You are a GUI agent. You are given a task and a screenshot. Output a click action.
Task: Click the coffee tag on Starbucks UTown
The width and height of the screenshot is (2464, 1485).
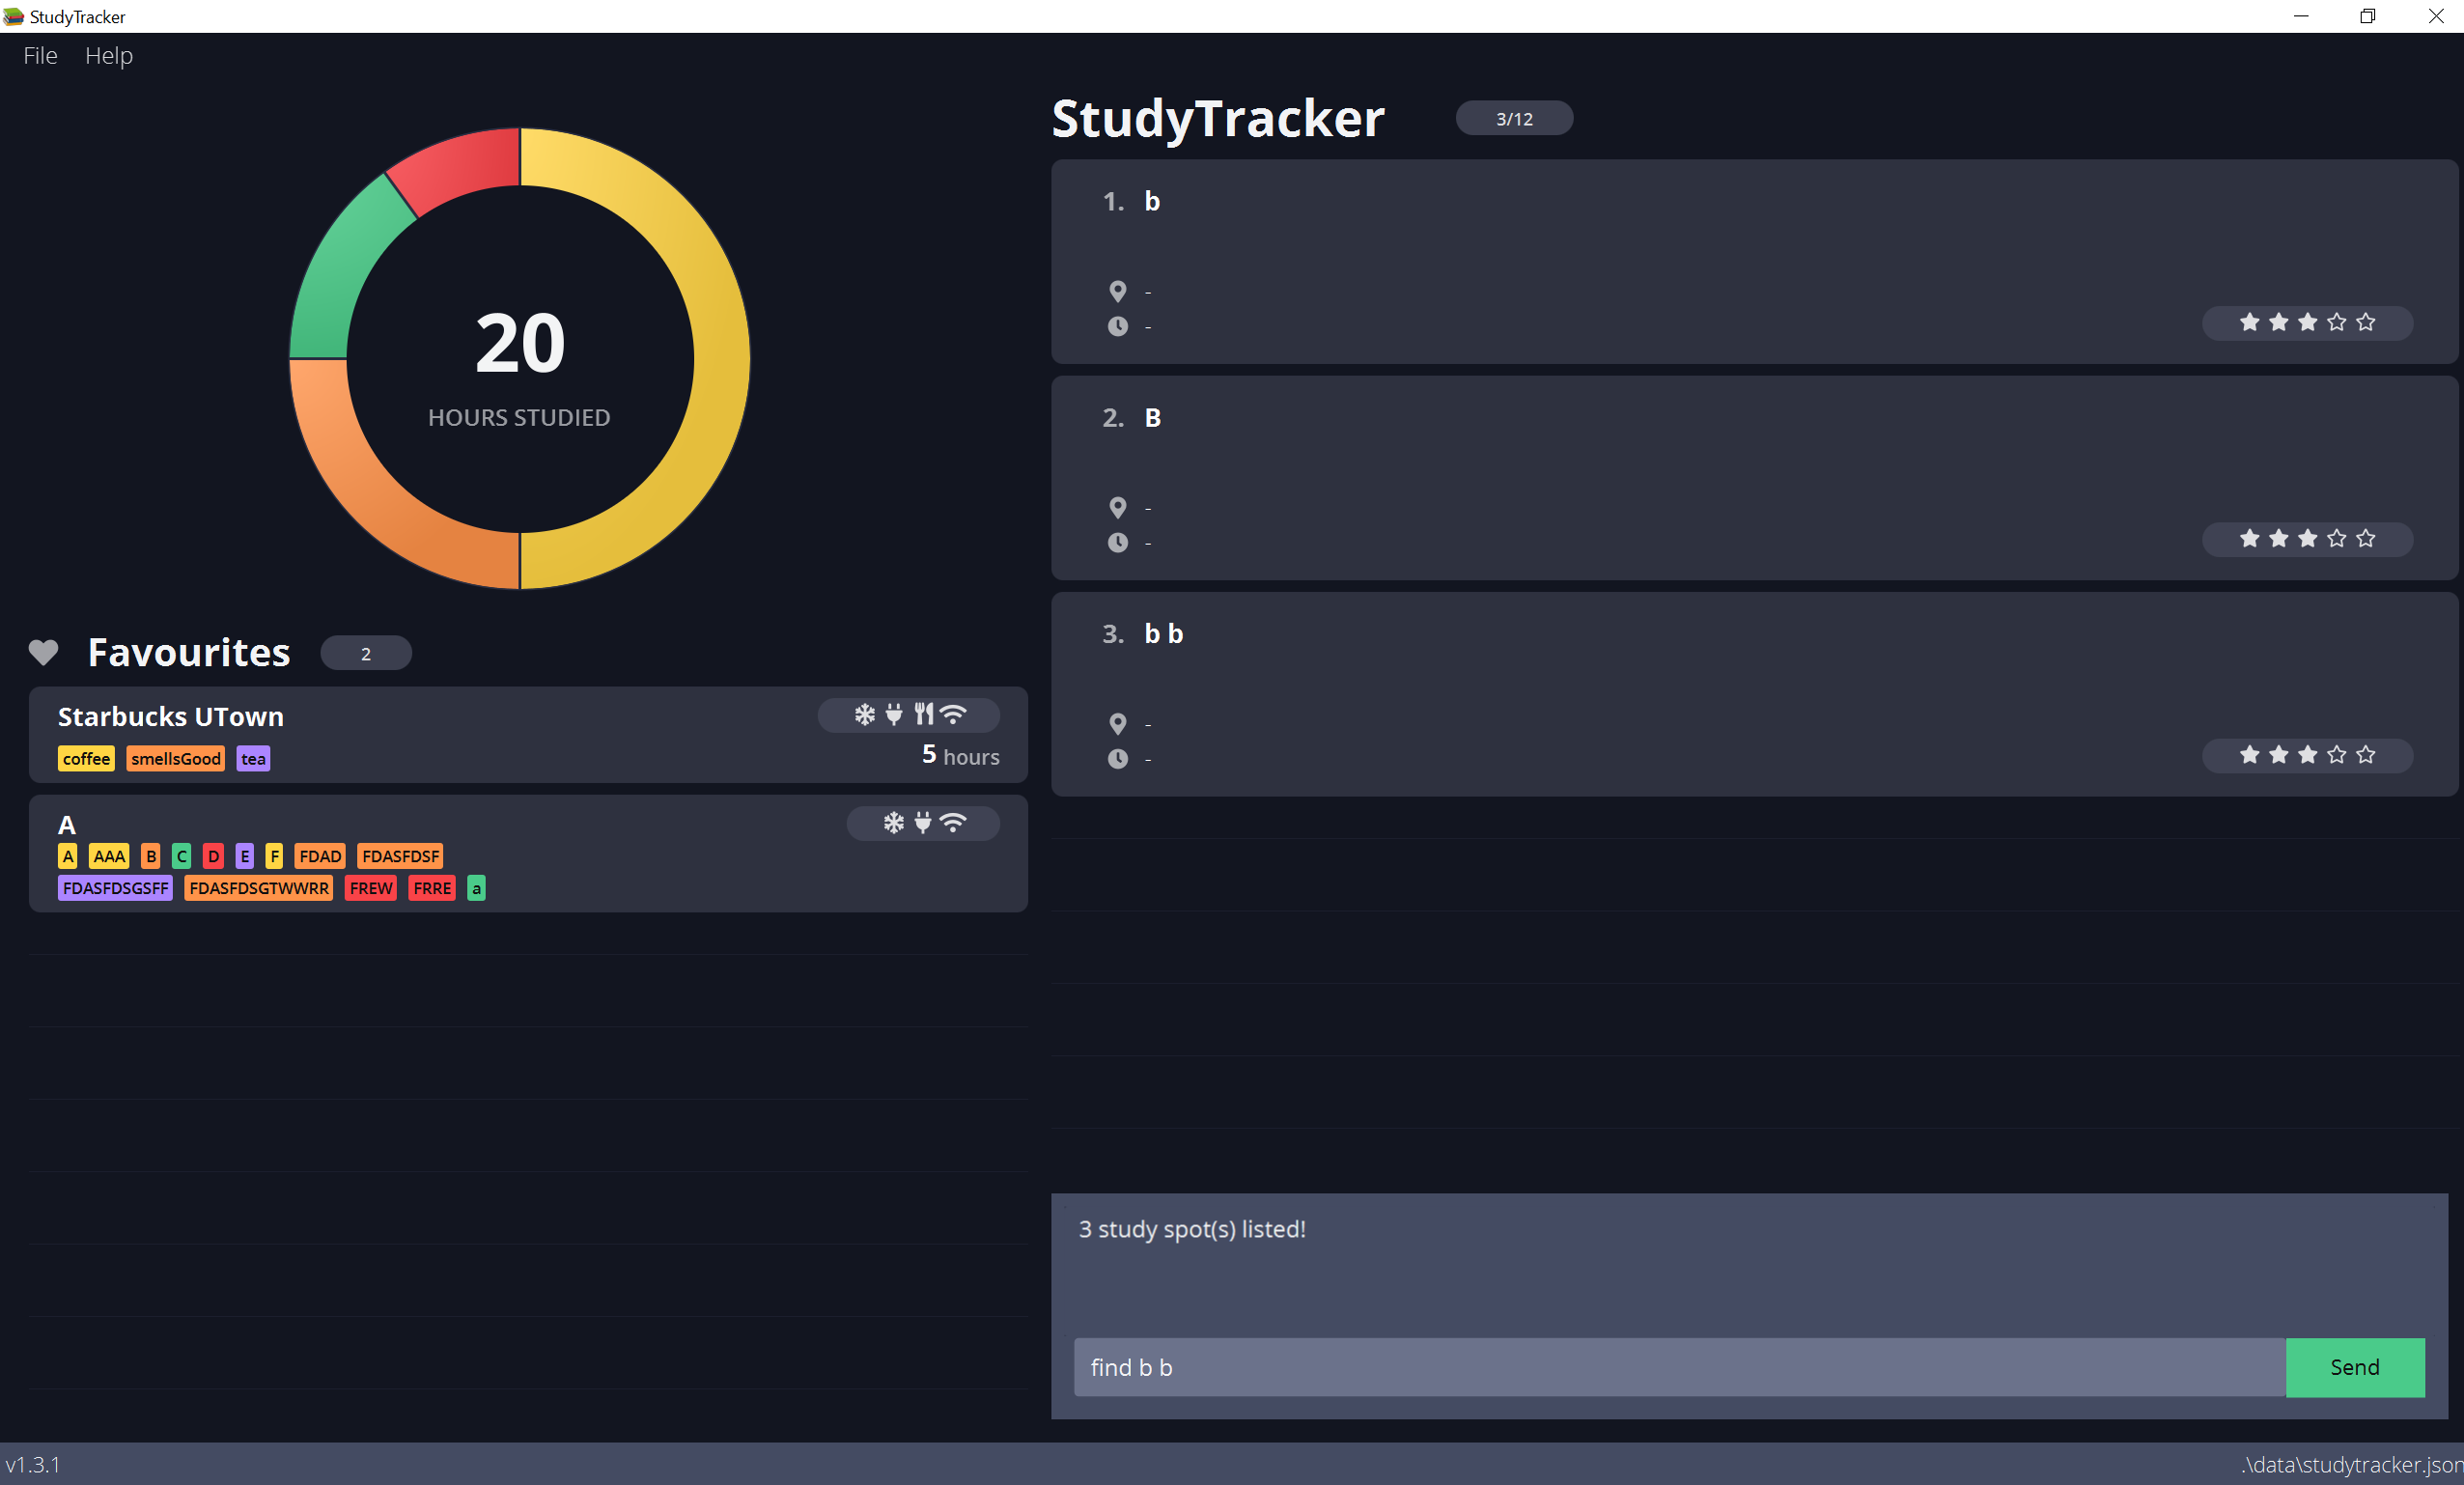click(x=86, y=759)
